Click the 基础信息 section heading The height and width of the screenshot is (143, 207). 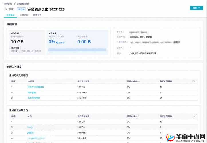click(x=12, y=24)
